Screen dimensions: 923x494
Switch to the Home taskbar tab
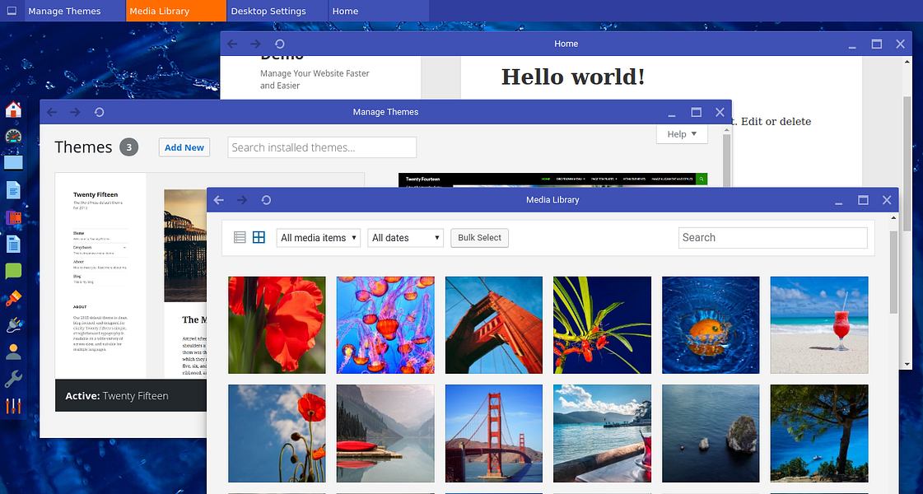click(x=379, y=11)
